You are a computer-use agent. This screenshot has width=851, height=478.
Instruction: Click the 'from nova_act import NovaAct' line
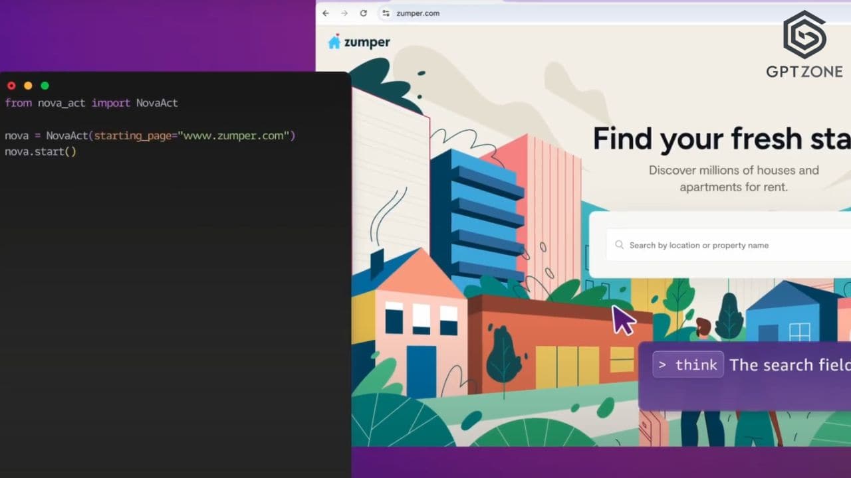(91, 103)
